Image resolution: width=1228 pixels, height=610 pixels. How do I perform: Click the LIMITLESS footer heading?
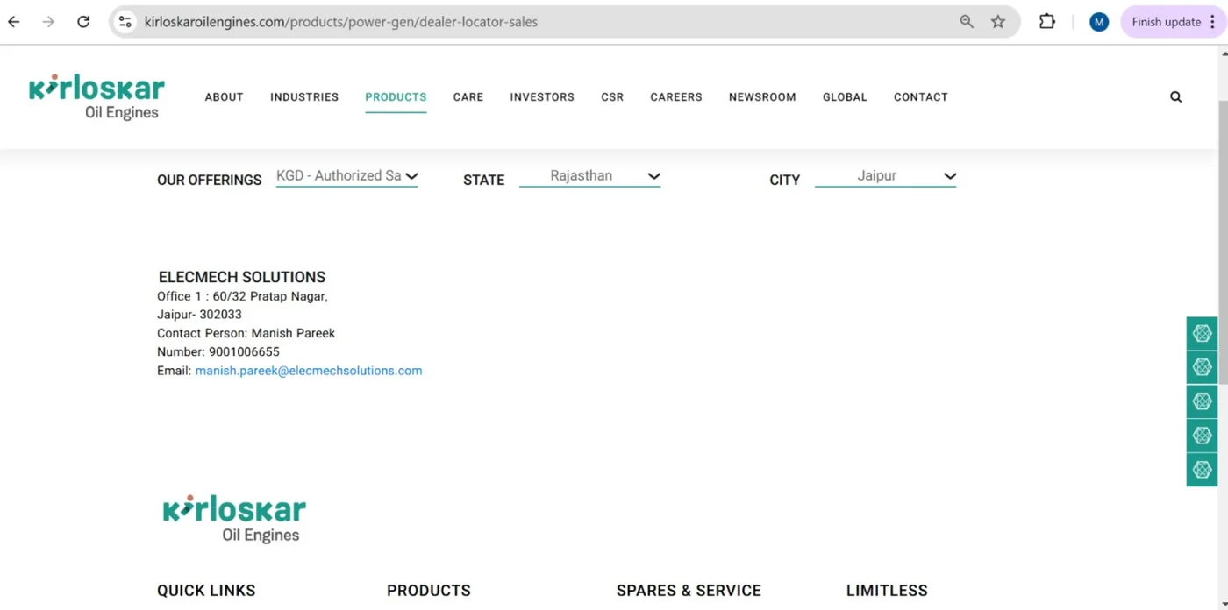tap(887, 591)
